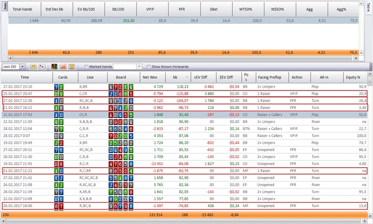Click the Action column header
373x224 pixels.
click(x=299, y=77)
